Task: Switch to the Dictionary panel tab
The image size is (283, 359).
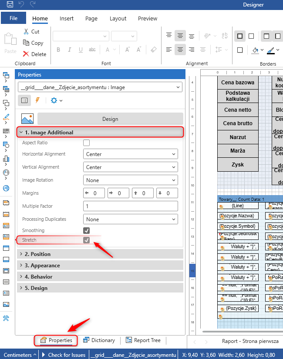Action: (x=99, y=340)
